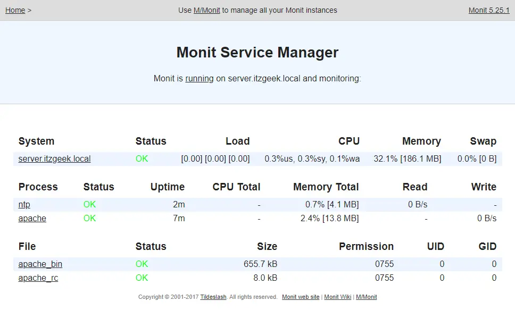515x318 pixels.
Task: Open the apache_bin file details
Action: pos(40,264)
